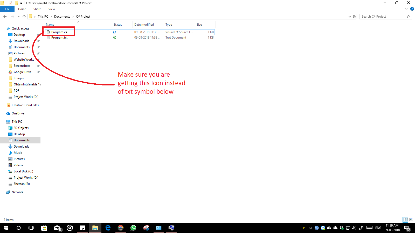Unpin Desktop from Quick access
The height and width of the screenshot is (233, 415).
pos(38,34)
